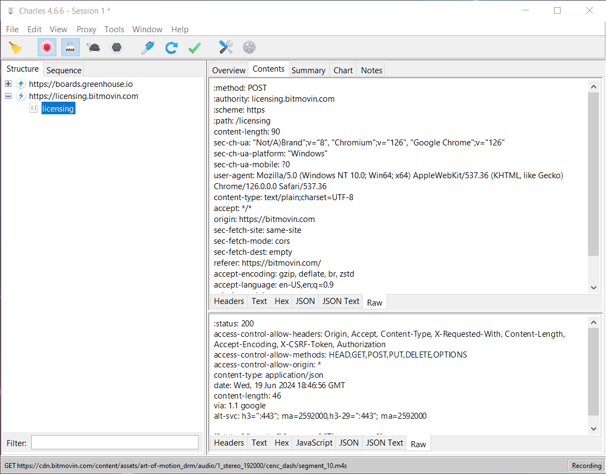
Task: Click the response pane scrollbar thumb
Action: (x=593, y=372)
